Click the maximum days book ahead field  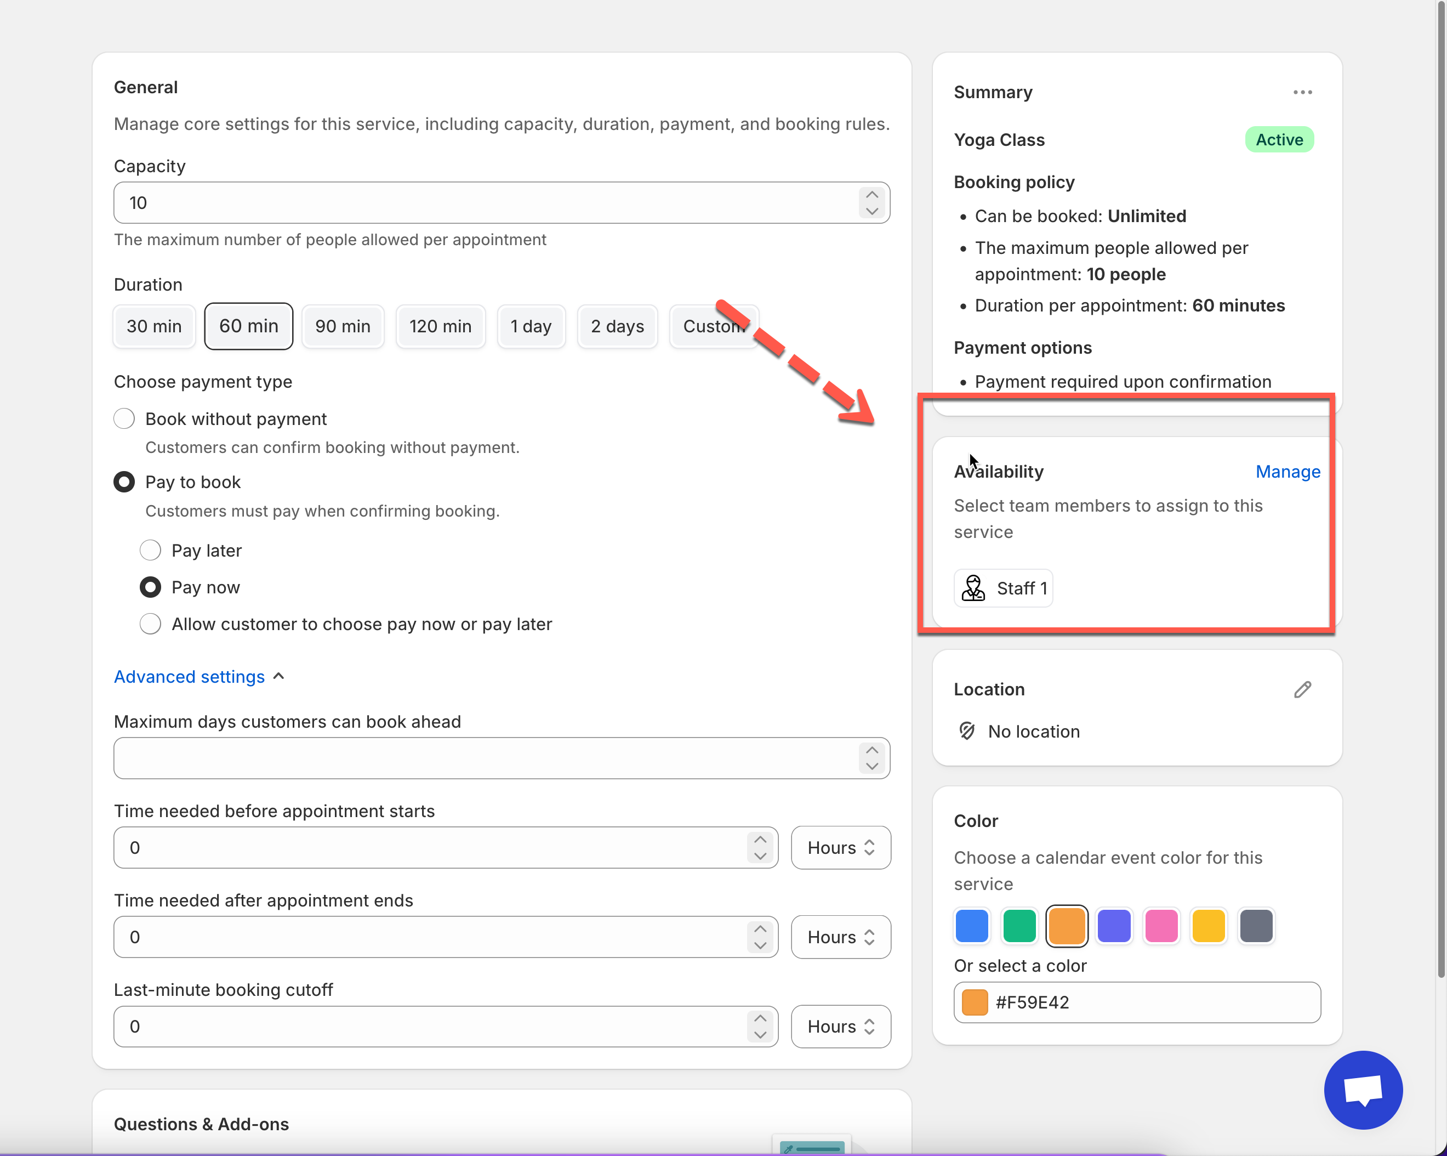click(483, 758)
